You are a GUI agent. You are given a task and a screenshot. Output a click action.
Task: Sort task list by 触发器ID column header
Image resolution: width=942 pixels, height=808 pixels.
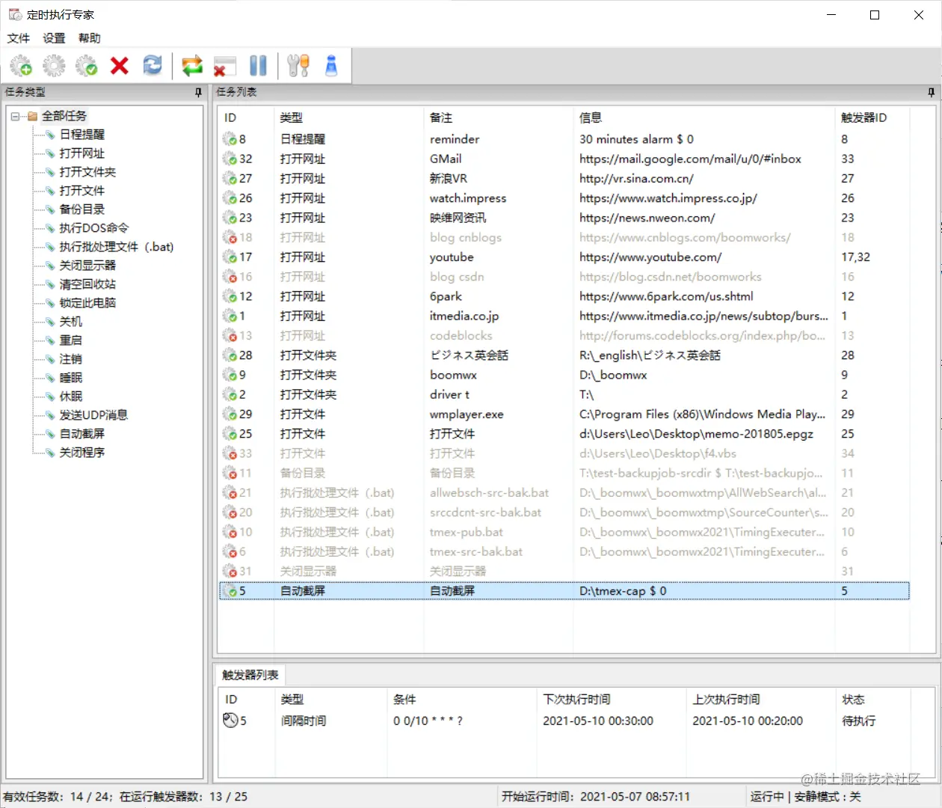click(x=872, y=117)
